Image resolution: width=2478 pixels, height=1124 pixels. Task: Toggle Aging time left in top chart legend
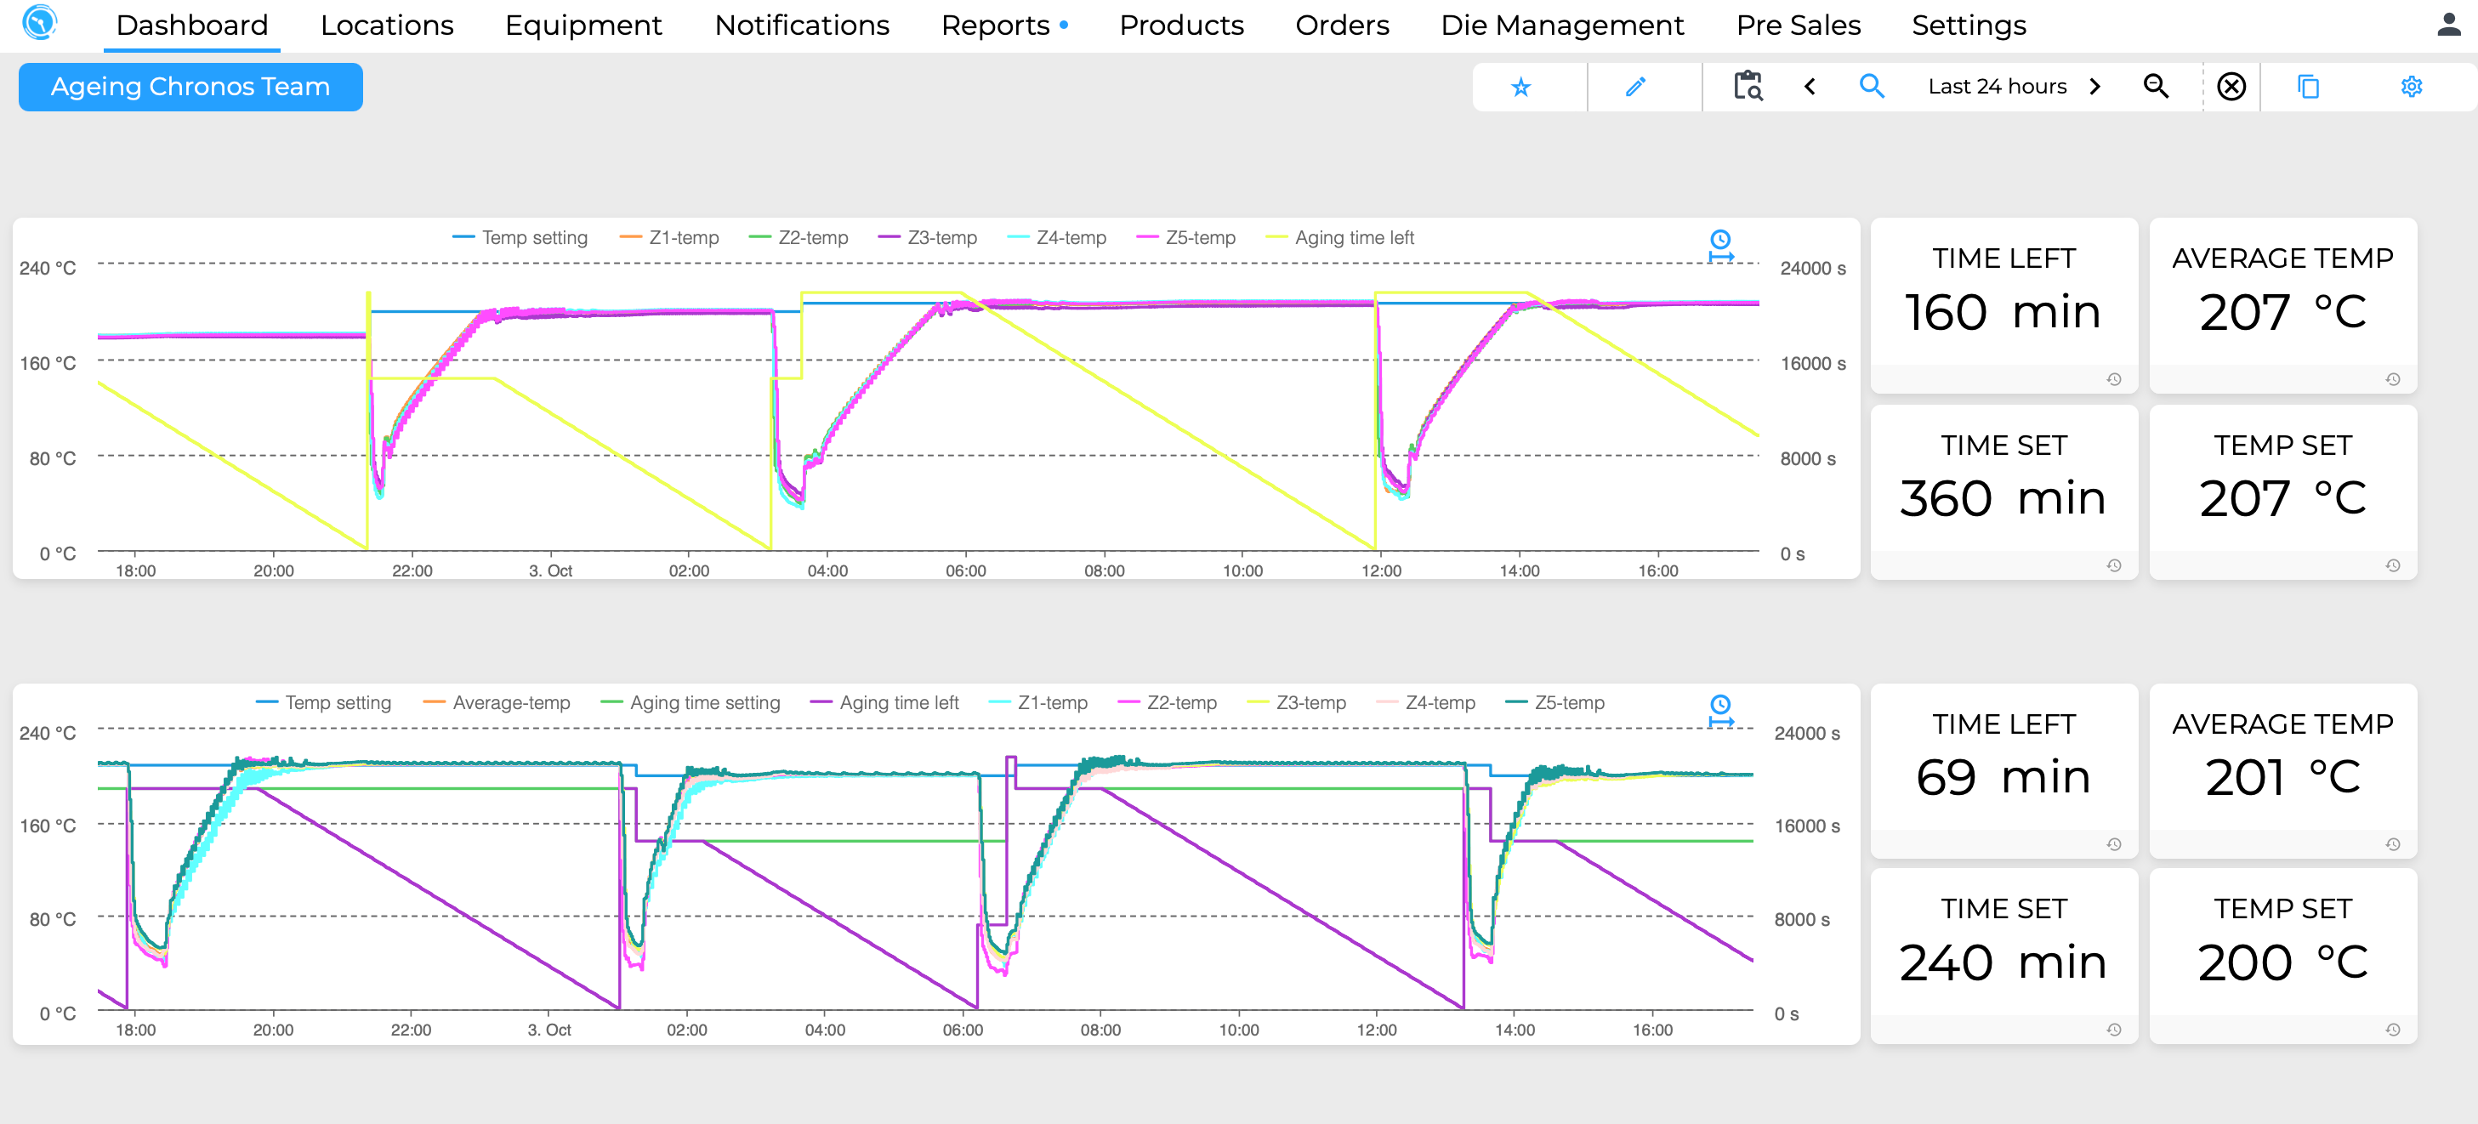[x=1340, y=237]
